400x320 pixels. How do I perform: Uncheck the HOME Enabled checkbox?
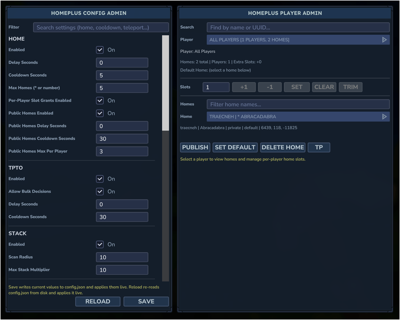pos(100,50)
